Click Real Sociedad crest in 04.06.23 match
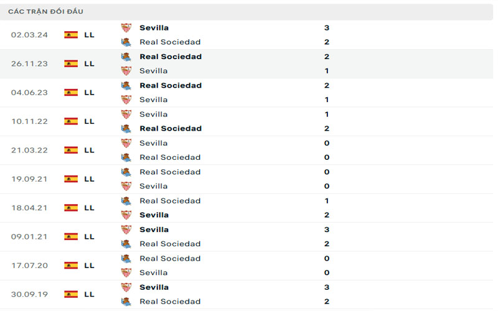This screenshot has height=311, width=498. point(126,85)
